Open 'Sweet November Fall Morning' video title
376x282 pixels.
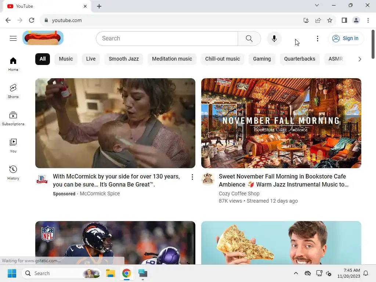coord(283,180)
